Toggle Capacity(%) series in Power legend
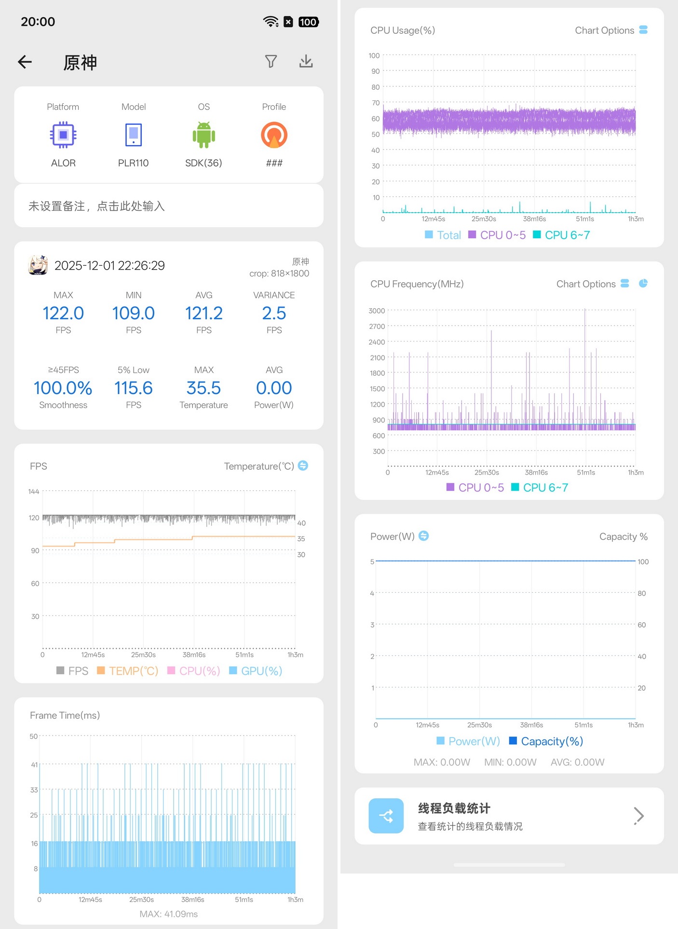 (x=546, y=741)
